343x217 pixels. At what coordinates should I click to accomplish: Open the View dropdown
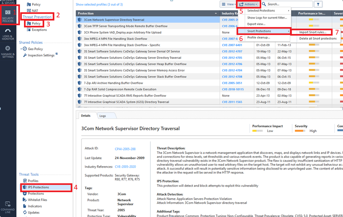[228, 4]
